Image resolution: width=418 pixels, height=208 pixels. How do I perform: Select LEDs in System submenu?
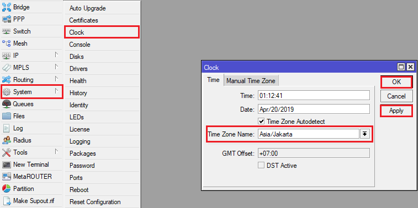102,117
